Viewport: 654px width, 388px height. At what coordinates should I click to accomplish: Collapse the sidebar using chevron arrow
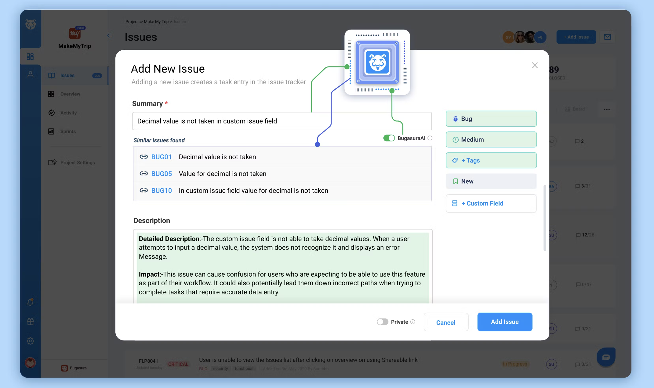pos(108,36)
